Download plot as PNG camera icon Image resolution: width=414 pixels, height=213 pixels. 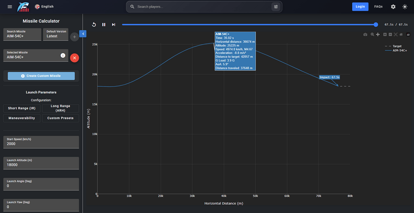[365, 34]
